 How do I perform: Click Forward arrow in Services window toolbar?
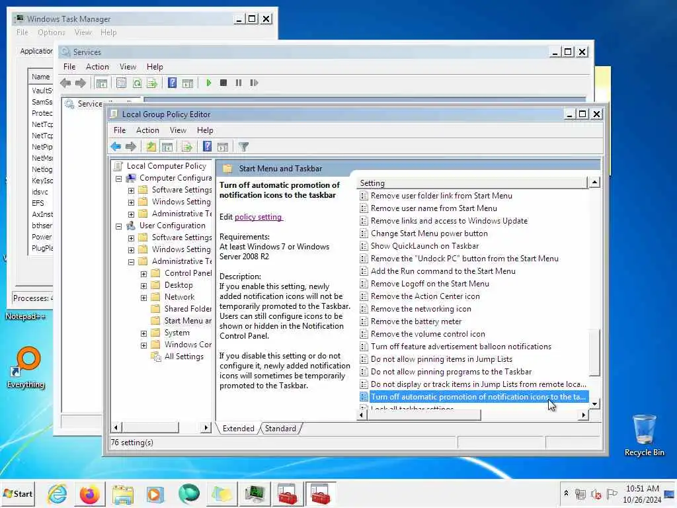click(80, 83)
